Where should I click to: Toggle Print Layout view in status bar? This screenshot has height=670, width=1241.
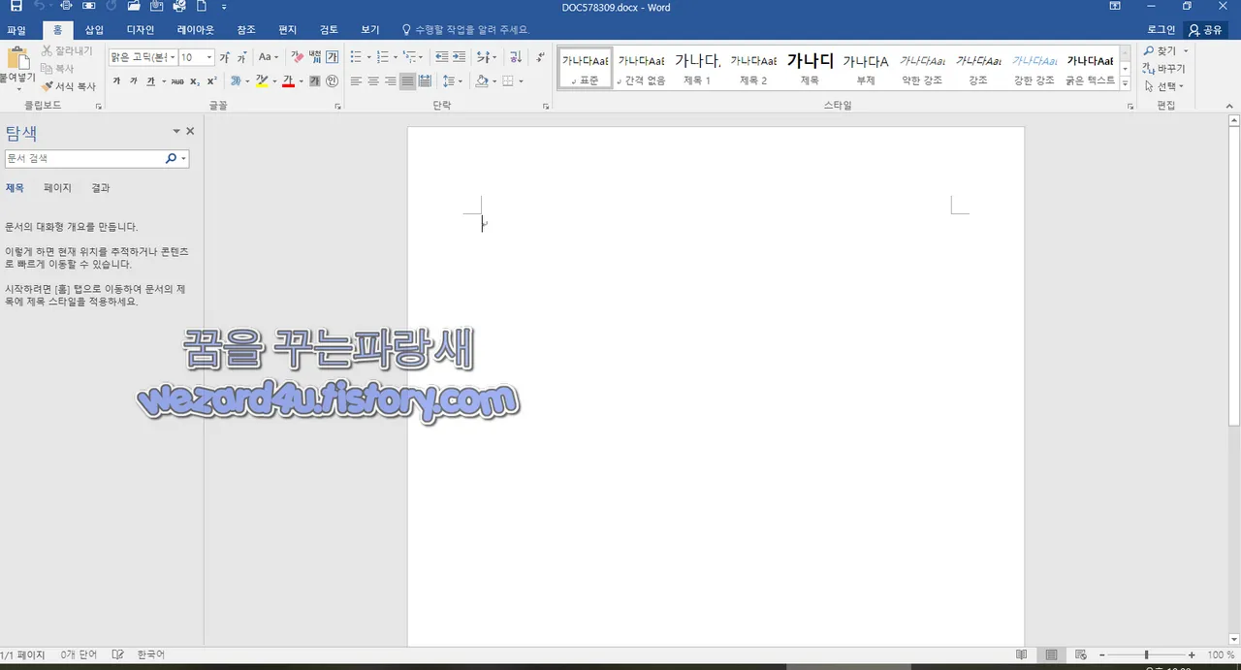tap(1052, 655)
